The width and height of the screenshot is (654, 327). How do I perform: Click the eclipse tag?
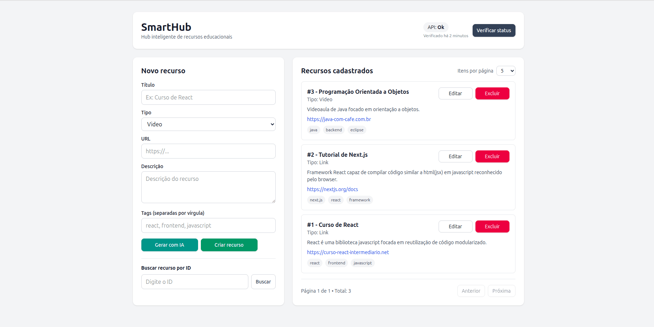pos(357,130)
